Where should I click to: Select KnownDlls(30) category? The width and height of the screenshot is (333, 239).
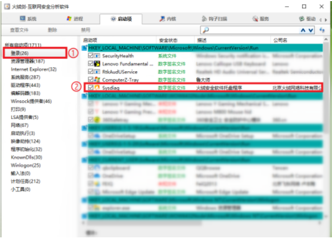(x=27, y=157)
